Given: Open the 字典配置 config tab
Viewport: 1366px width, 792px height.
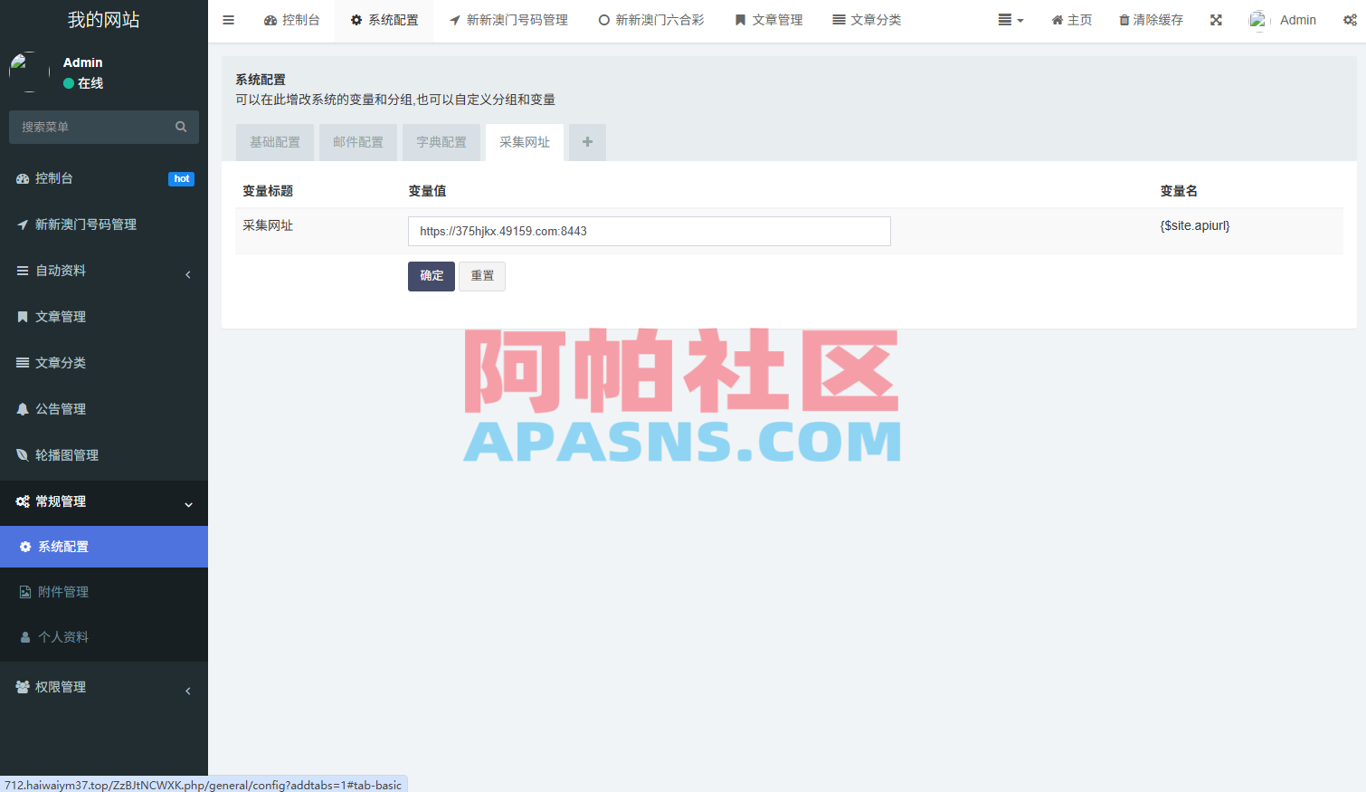Looking at the screenshot, I should pos(441,142).
